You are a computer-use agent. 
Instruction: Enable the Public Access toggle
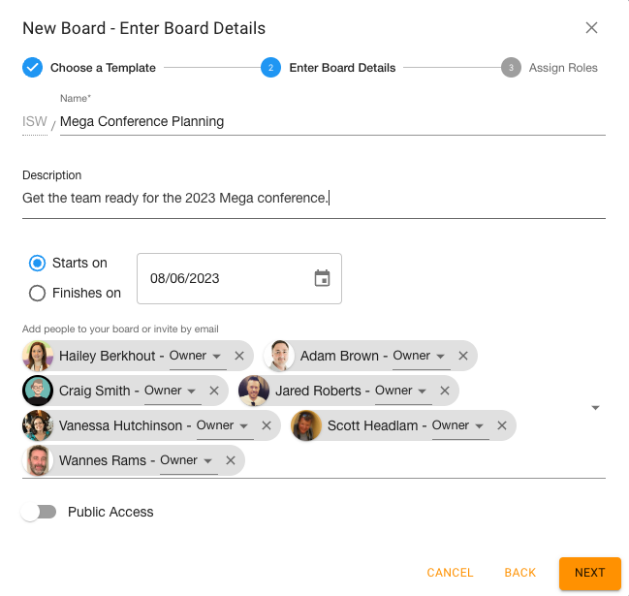[39, 513]
